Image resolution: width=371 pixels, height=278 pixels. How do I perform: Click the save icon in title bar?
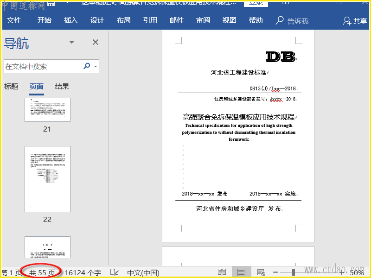pos(51,4)
